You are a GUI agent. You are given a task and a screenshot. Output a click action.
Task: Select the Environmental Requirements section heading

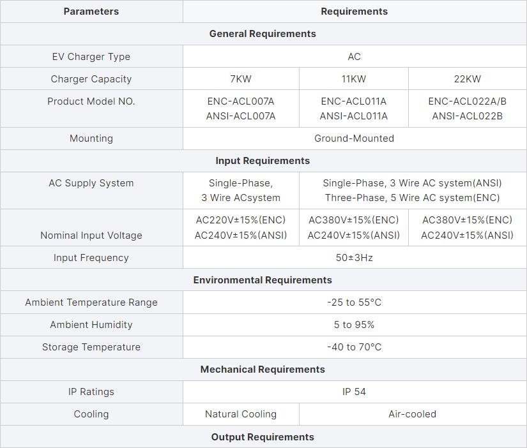[263, 280]
